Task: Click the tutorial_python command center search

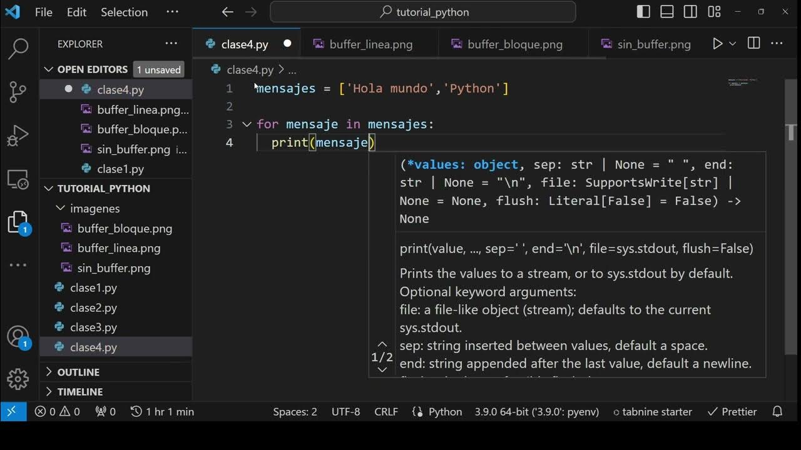Action: (423, 12)
